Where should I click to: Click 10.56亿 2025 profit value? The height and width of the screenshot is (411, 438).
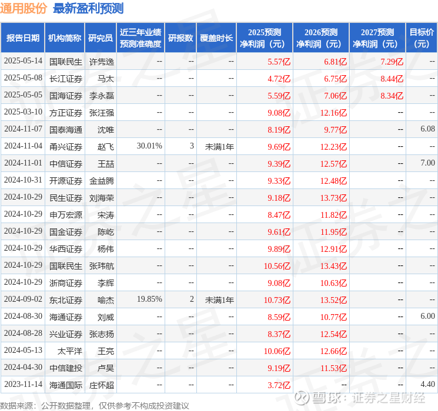coord(277,266)
